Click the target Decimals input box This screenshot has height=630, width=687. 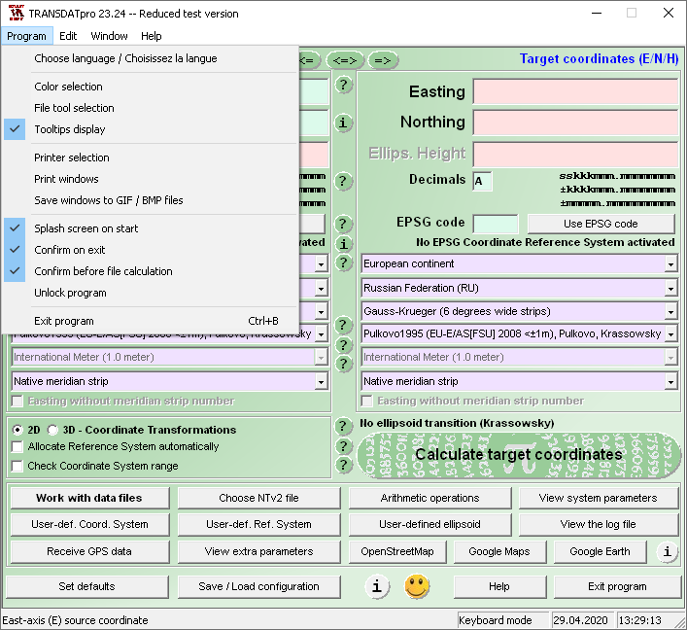[482, 181]
